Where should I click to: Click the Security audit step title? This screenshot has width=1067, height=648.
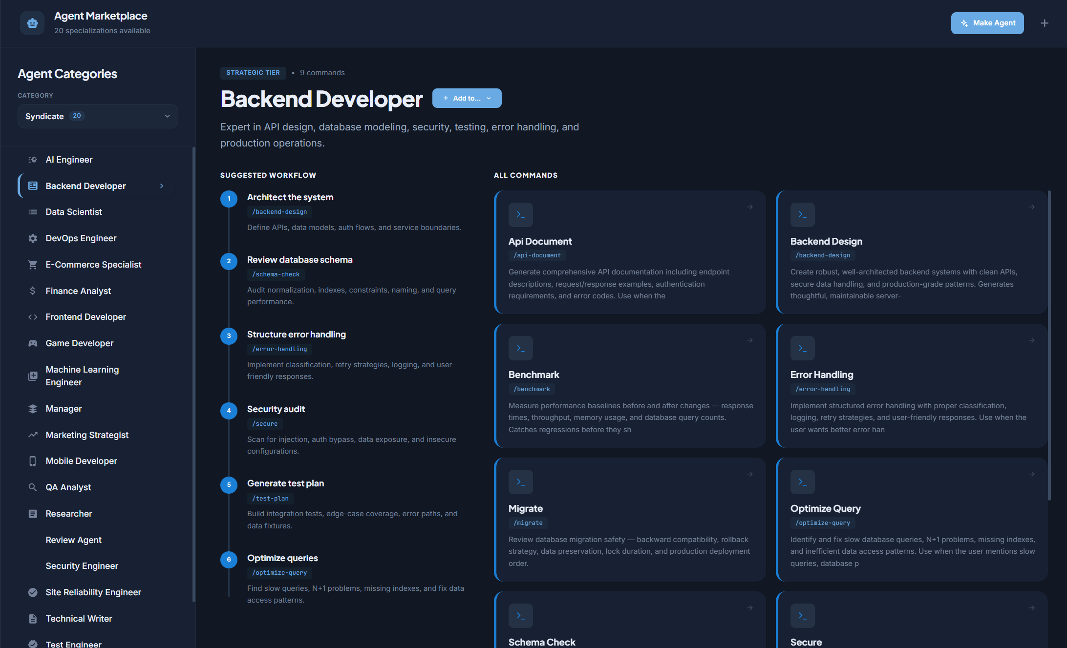coord(276,409)
